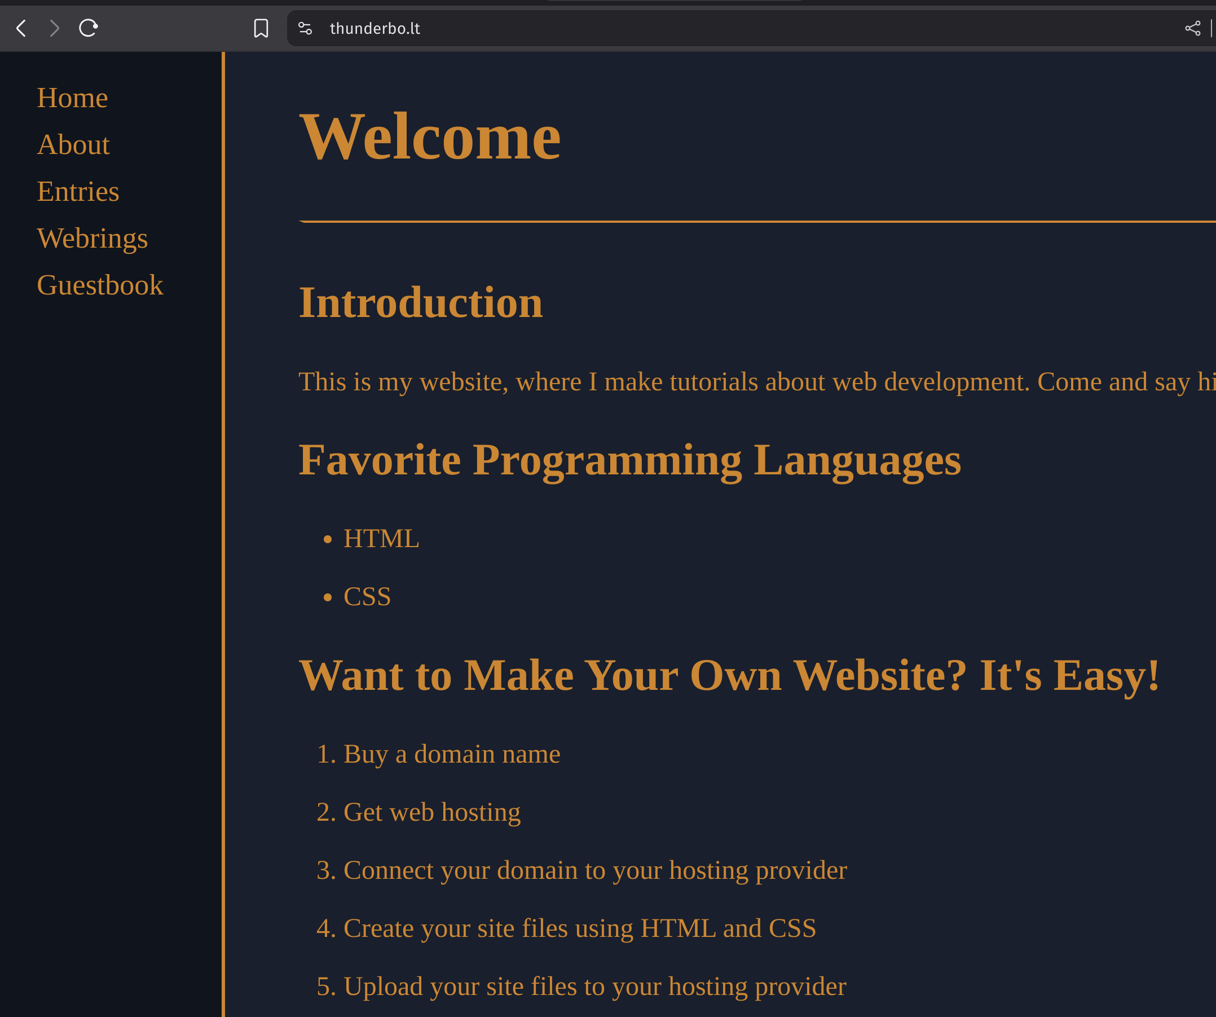Open the Guestbook link
Viewport: 1216px width, 1017px height.
(x=100, y=285)
